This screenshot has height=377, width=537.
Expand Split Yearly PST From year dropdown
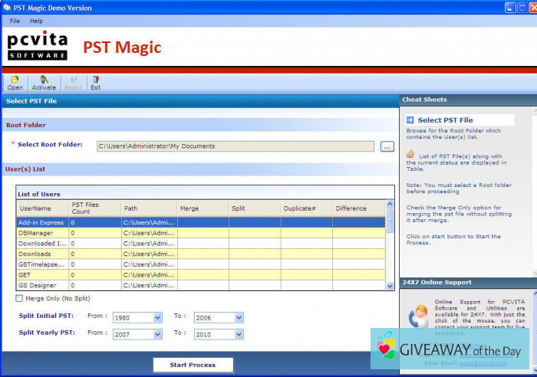pyautogui.click(x=158, y=334)
